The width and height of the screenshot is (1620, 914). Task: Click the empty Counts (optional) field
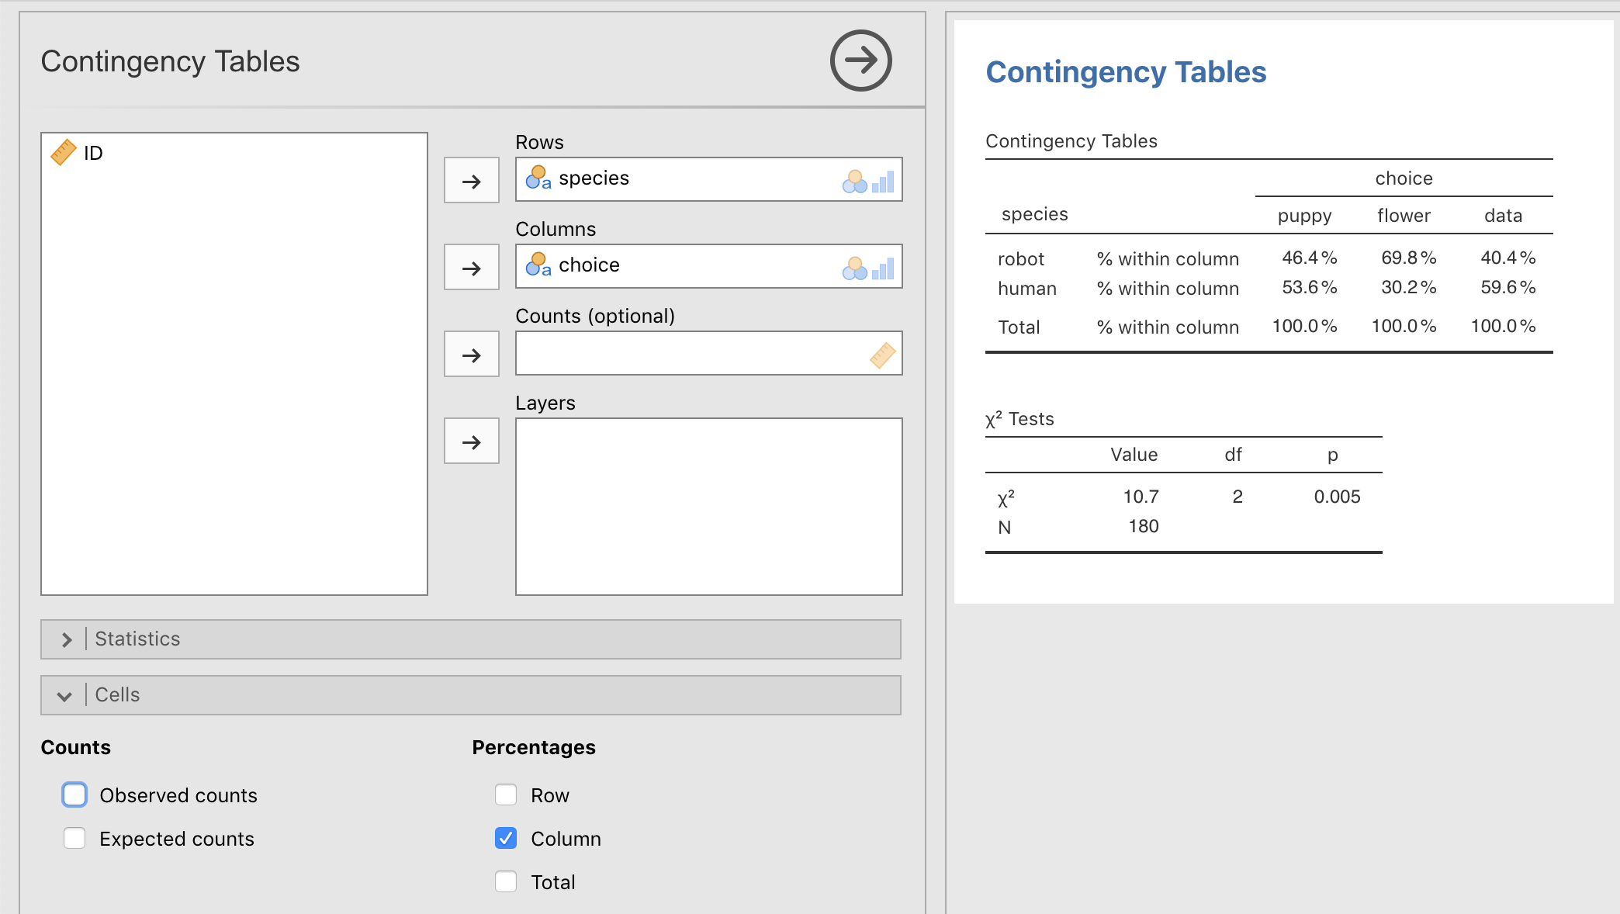pyautogui.click(x=708, y=354)
